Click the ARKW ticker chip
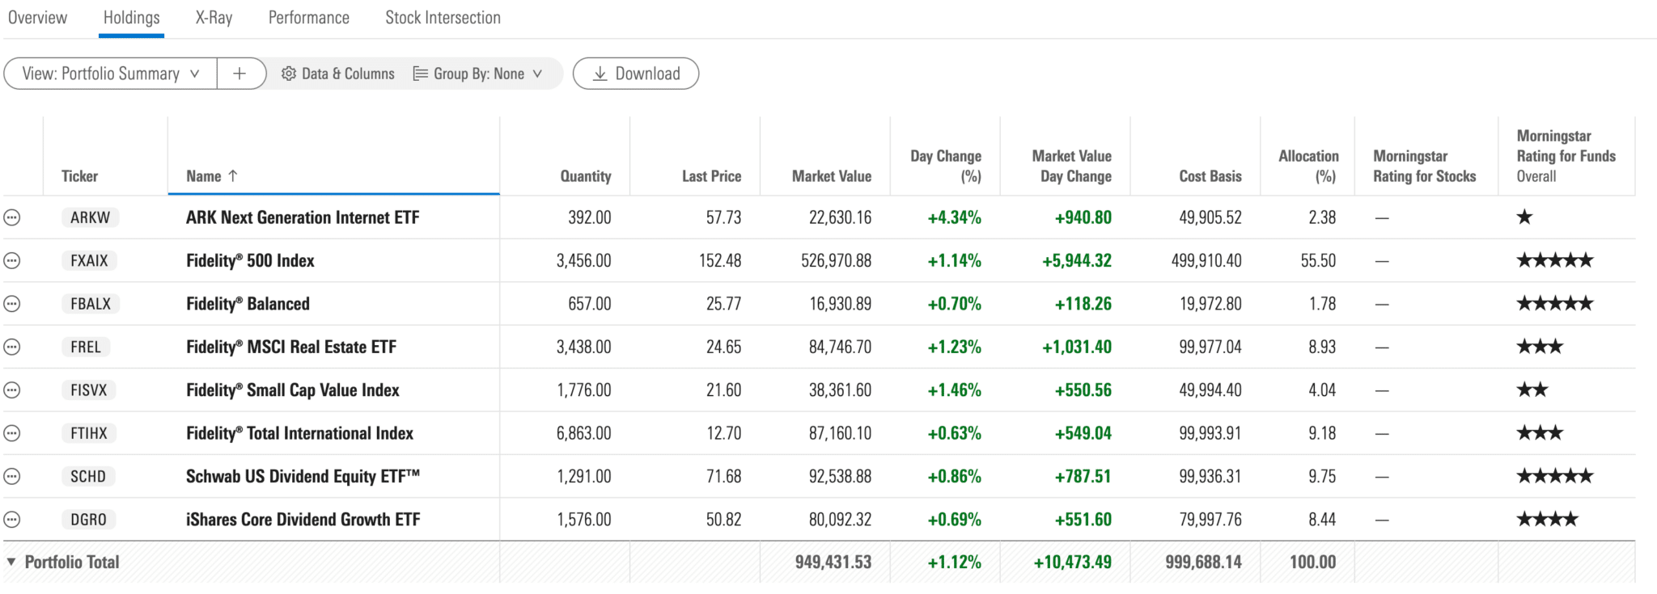 pyautogui.click(x=90, y=217)
